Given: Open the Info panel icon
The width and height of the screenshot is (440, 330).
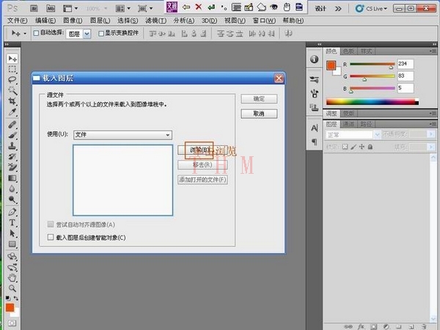Looking at the screenshot, I should click(315, 59).
